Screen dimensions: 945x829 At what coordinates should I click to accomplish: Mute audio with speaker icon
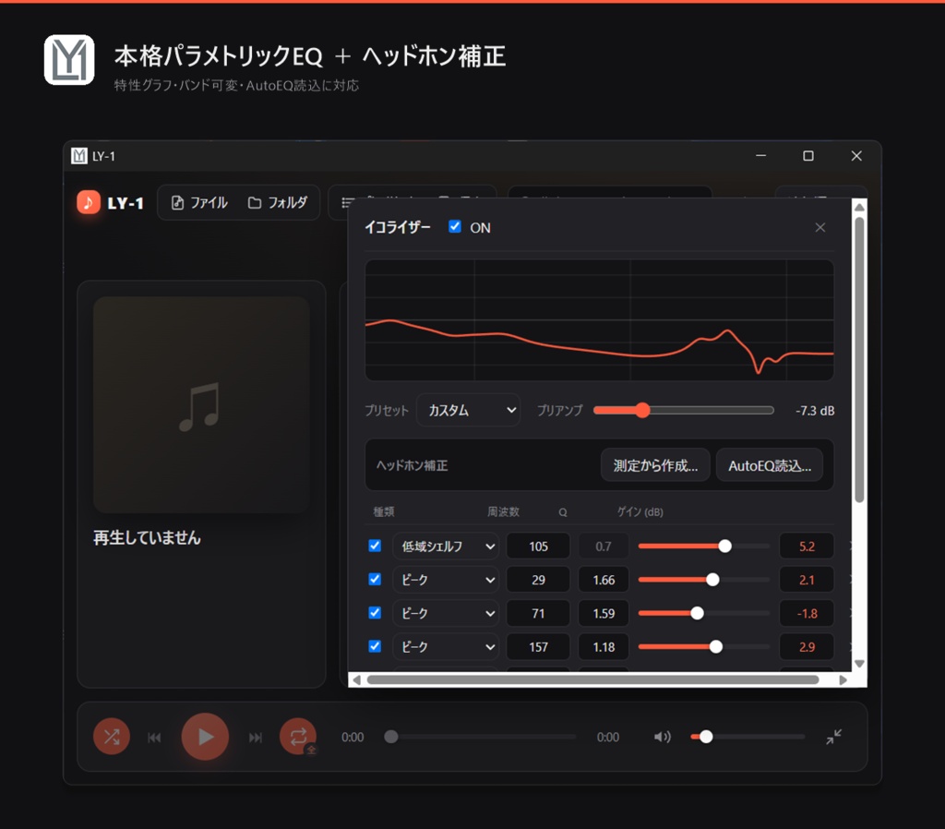(663, 737)
